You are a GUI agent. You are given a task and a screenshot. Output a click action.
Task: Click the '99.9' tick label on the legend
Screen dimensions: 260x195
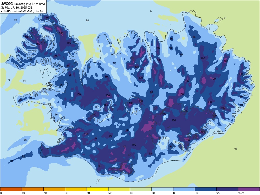241,193
